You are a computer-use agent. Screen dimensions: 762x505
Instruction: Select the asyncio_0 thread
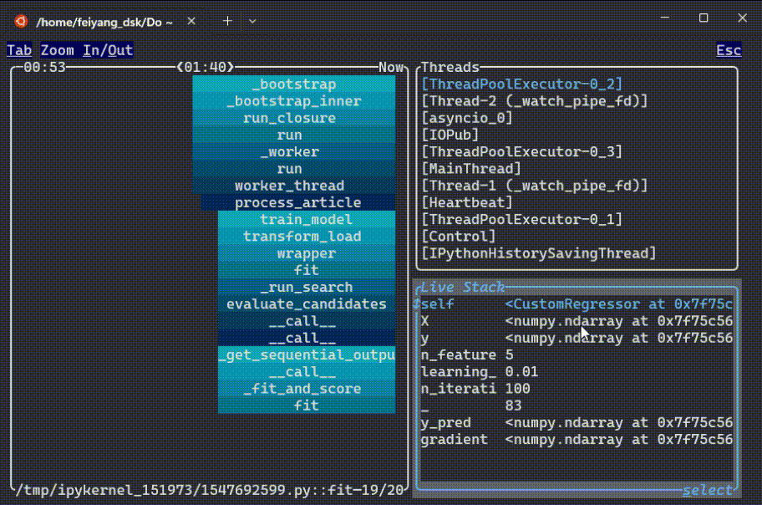pyautogui.click(x=467, y=118)
